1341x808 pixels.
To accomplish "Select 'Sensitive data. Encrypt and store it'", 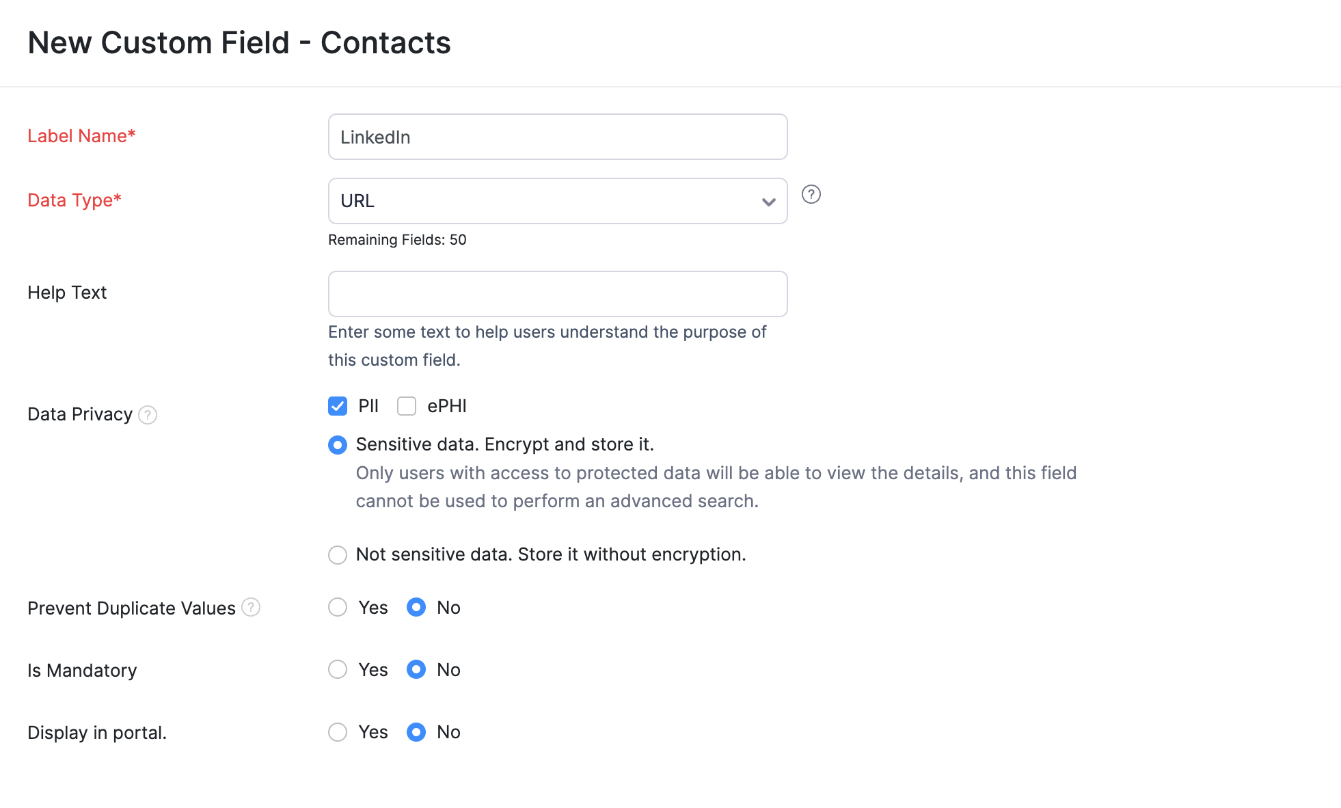I will [337, 444].
